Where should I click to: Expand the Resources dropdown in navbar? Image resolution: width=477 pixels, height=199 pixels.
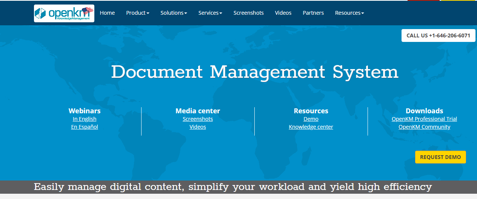tap(349, 13)
